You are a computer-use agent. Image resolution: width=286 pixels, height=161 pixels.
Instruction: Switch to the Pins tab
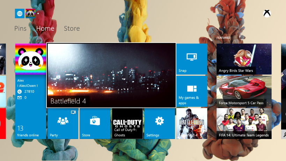point(20,28)
